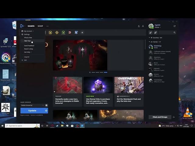Select the Hearthstone game icon
This screenshot has width=195, height=146.
(x=57, y=33)
